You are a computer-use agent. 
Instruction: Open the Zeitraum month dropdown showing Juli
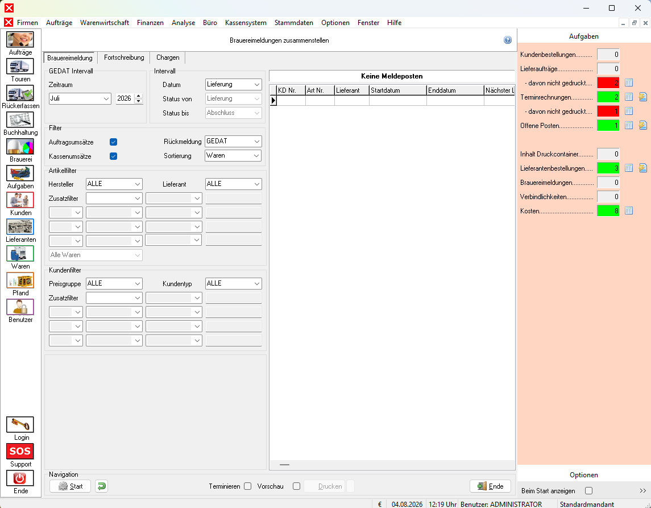click(x=80, y=98)
